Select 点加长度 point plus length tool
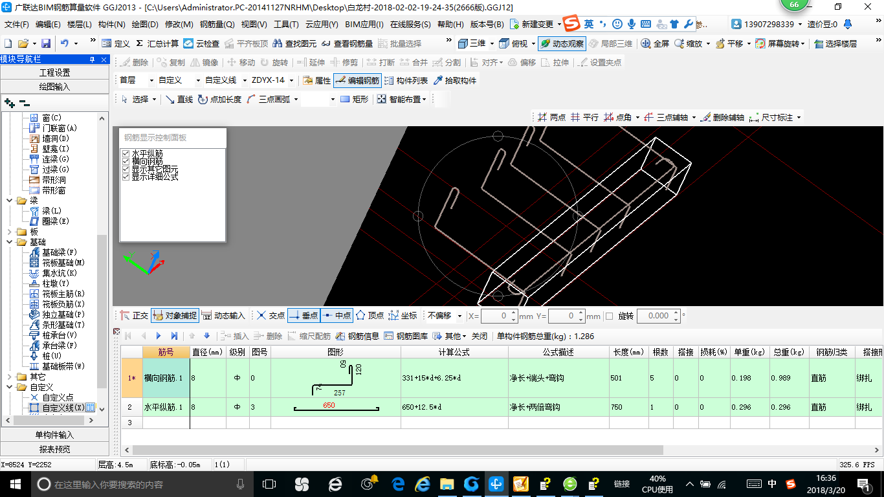 coord(220,99)
